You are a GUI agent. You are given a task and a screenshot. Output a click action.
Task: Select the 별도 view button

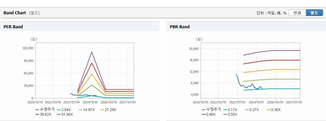[314, 13]
